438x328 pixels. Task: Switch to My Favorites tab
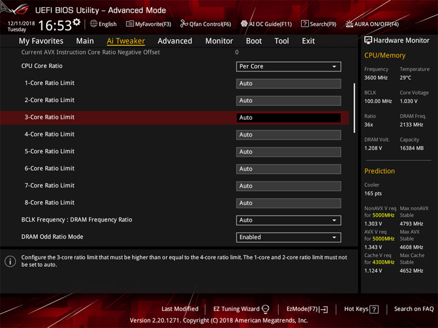coord(41,41)
